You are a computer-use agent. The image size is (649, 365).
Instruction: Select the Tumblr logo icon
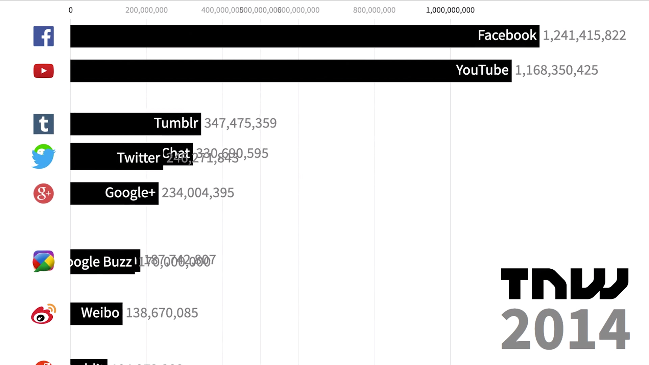[x=44, y=124]
